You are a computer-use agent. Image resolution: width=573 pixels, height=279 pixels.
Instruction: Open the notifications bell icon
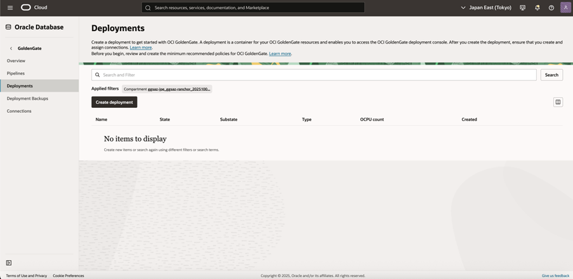[x=537, y=8]
